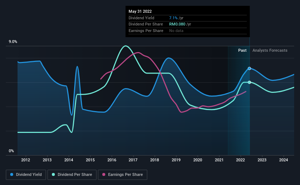Click the teal Dividend Per Share legend dot

coord(53,174)
